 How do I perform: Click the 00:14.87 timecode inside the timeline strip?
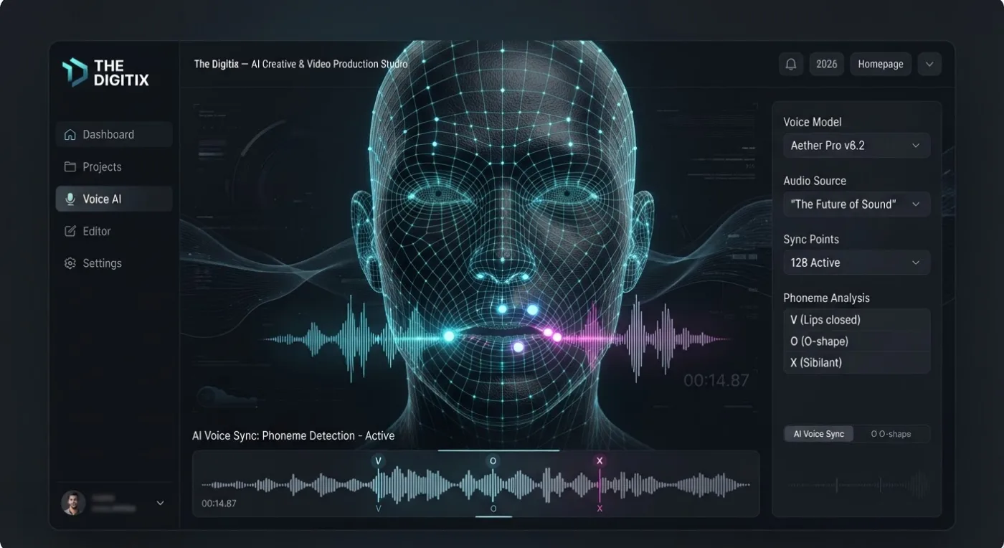(219, 504)
